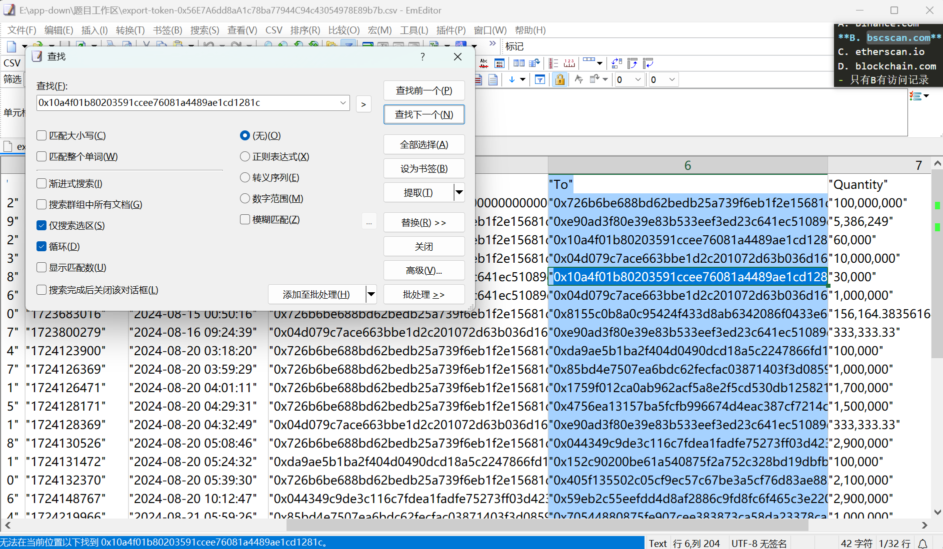Screen dimensions: 943x549
Task: Click the funnel filter icon beside the lock
Action: (540, 79)
